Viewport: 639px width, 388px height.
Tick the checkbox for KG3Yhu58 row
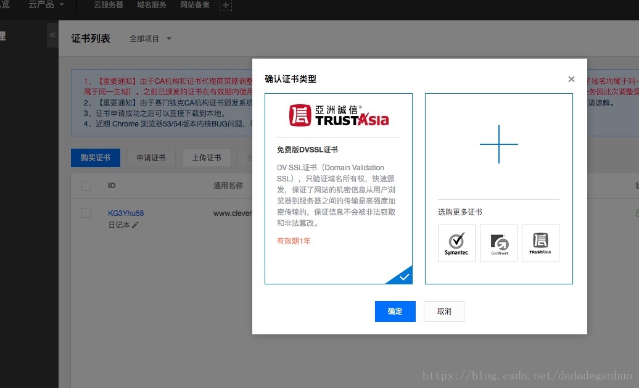(86, 213)
